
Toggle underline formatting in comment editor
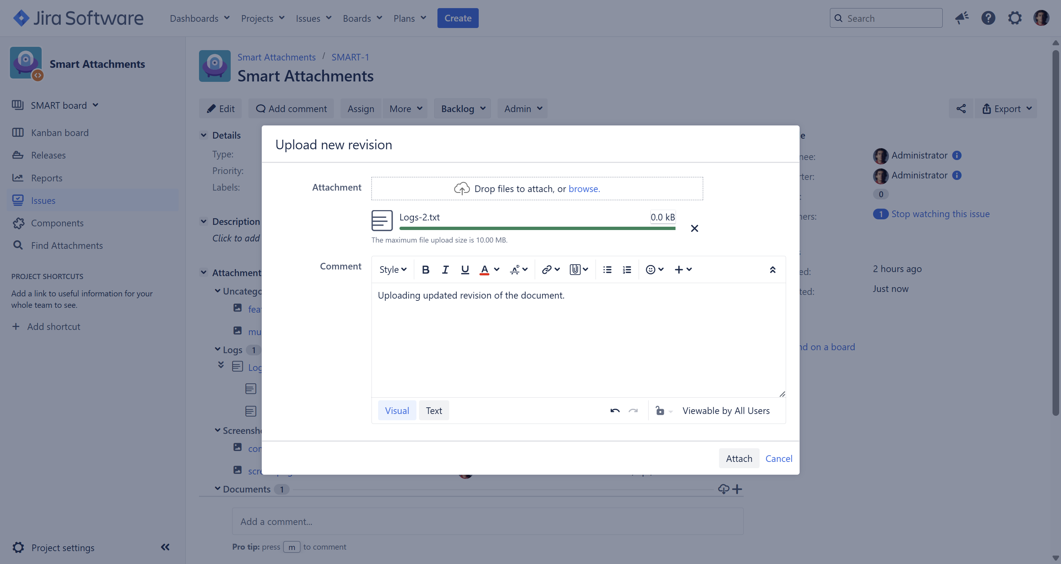(465, 269)
